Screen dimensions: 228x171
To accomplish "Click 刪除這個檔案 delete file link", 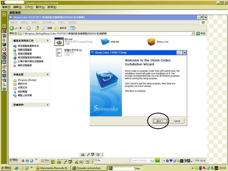I will point(25,66).
